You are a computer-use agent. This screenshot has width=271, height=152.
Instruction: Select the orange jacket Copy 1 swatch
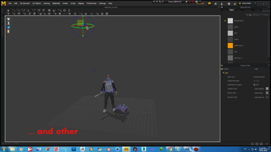click(x=230, y=46)
